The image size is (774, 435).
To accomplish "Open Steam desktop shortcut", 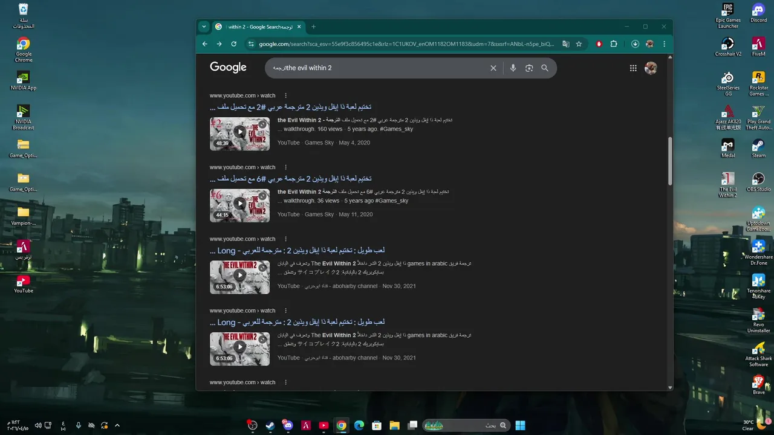I will click(758, 148).
